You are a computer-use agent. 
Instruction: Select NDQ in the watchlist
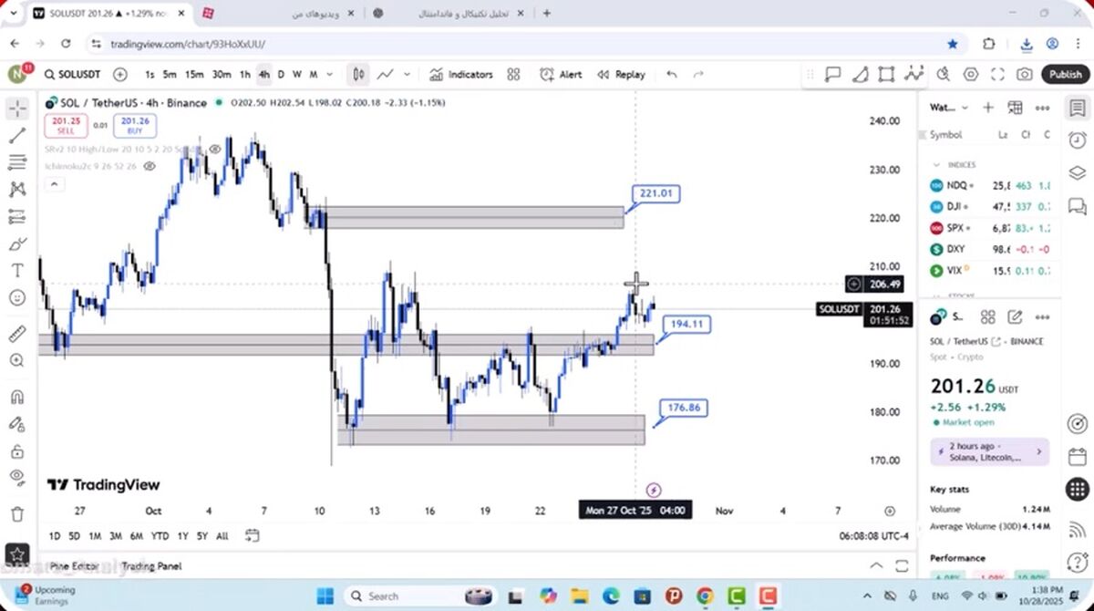pyautogui.click(x=988, y=185)
